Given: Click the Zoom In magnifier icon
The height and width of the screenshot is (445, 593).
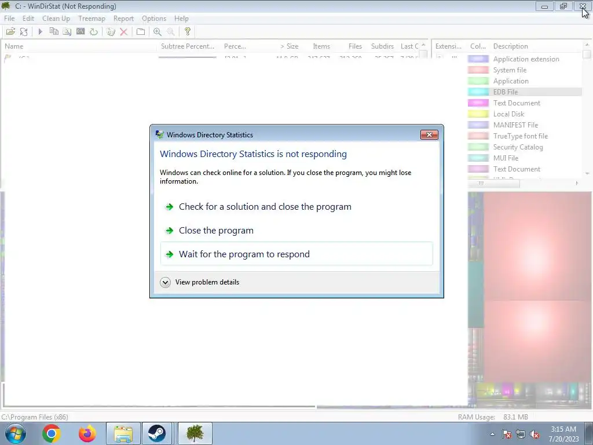Looking at the screenshot, I should [158, 32].
